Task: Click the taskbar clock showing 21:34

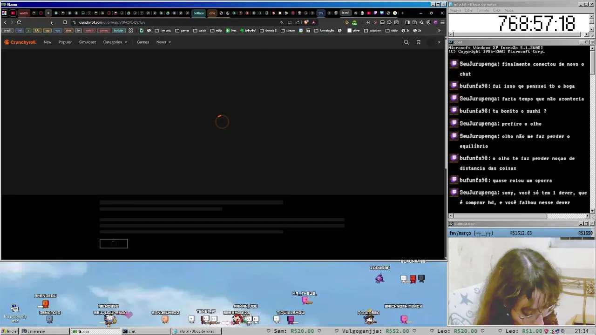Action: (581, 331)
